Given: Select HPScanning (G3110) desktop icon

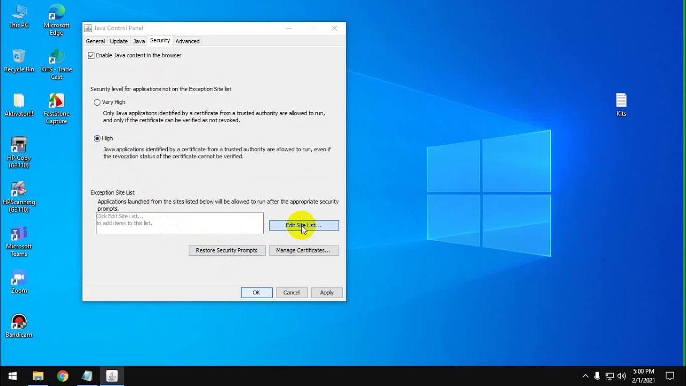Looking at the screenshot, I should click(19, 197).
